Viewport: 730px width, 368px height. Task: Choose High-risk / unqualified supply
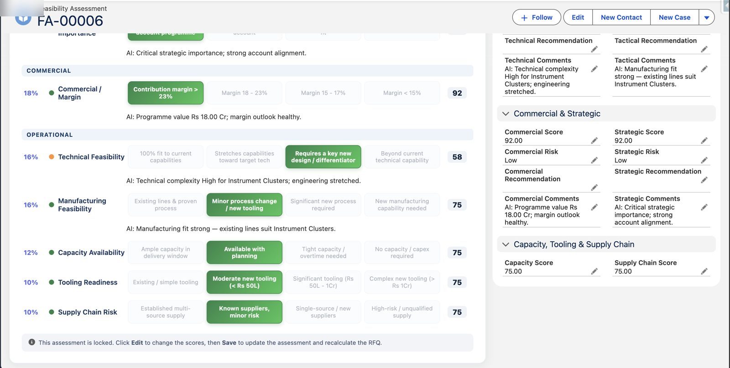pyautogui.click(x=402, y=312)
